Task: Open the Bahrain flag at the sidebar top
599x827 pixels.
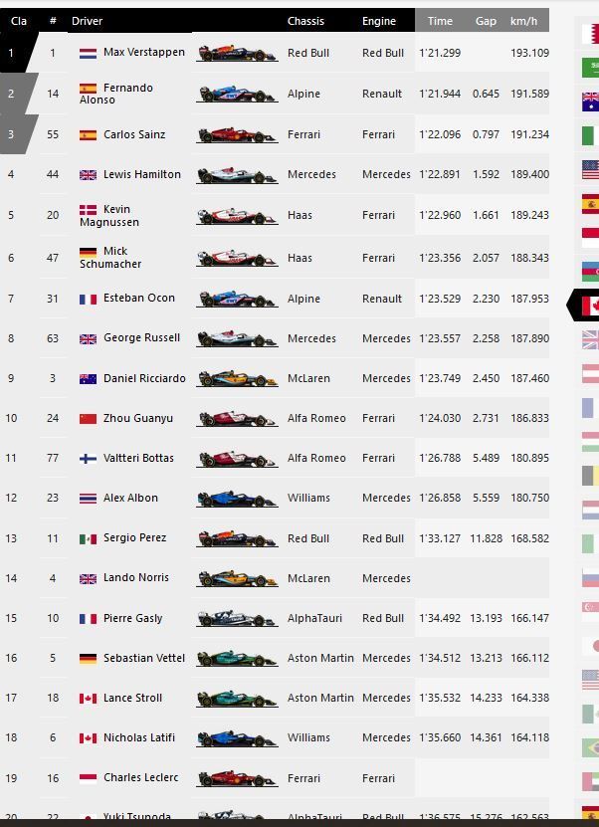Action: 587,32
